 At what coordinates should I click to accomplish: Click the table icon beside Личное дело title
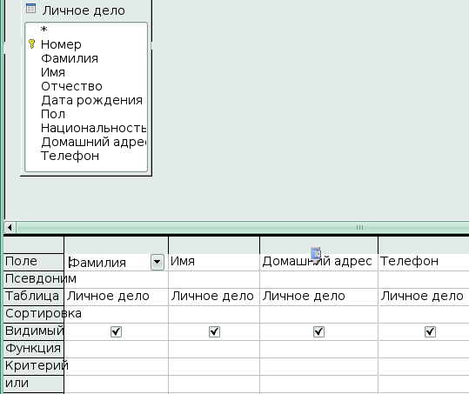(30, 9)
